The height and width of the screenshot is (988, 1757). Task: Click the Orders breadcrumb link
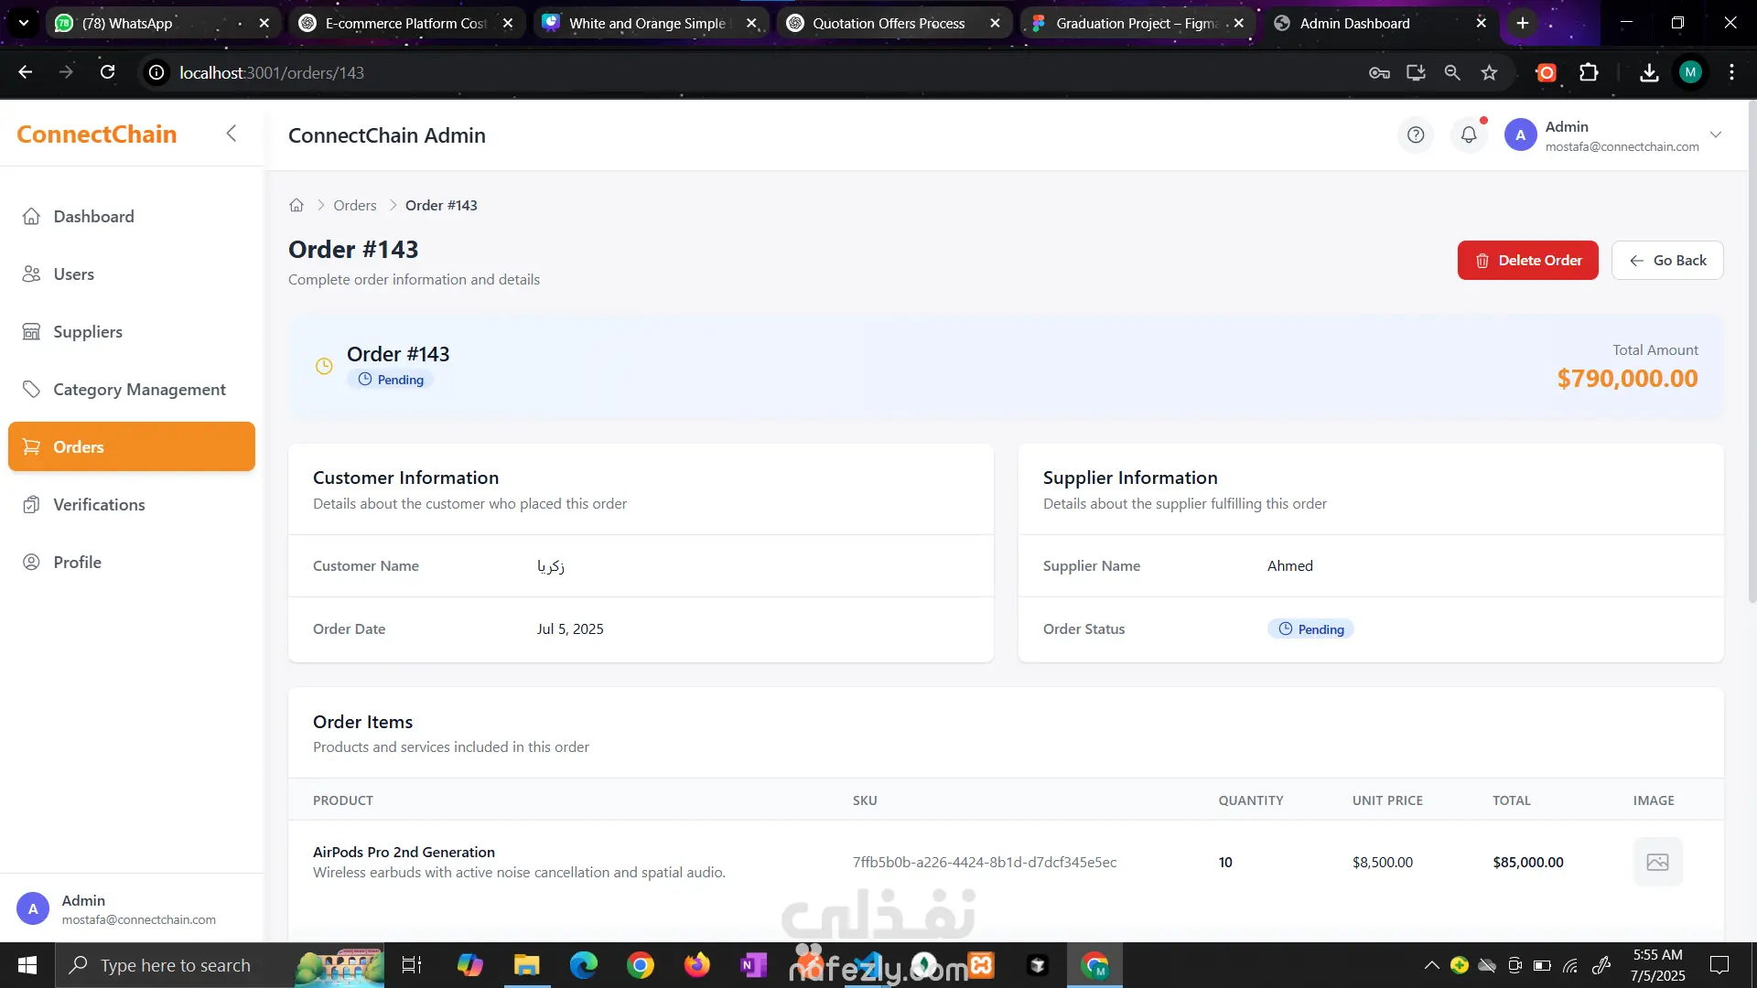(x=355, y=205)
